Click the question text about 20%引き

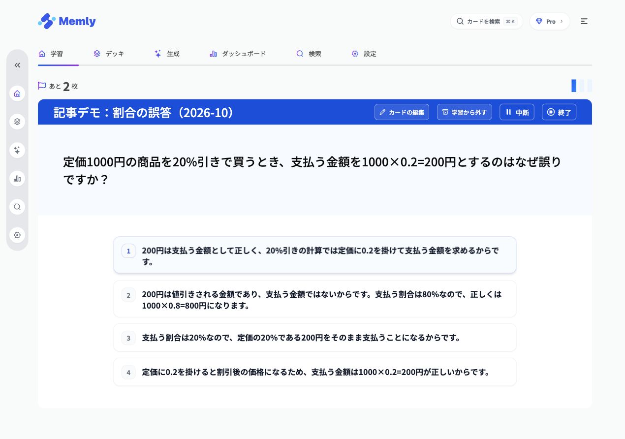[312, 170]
